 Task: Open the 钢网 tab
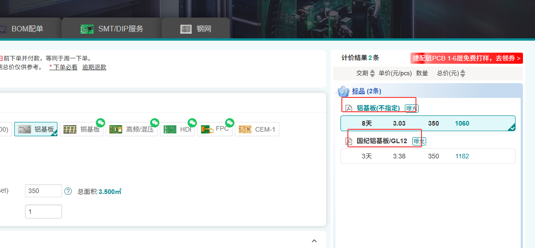tap(195, 29)
